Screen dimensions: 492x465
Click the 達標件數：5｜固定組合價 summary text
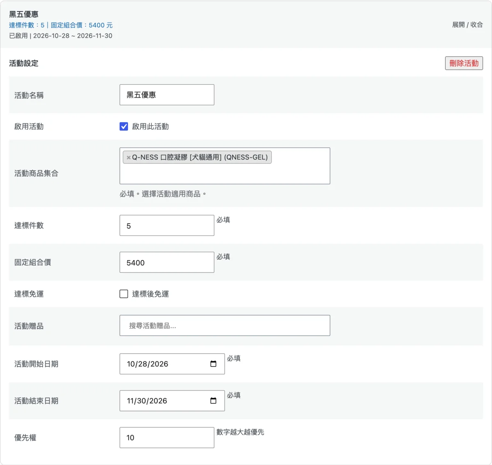click(61, 25)
